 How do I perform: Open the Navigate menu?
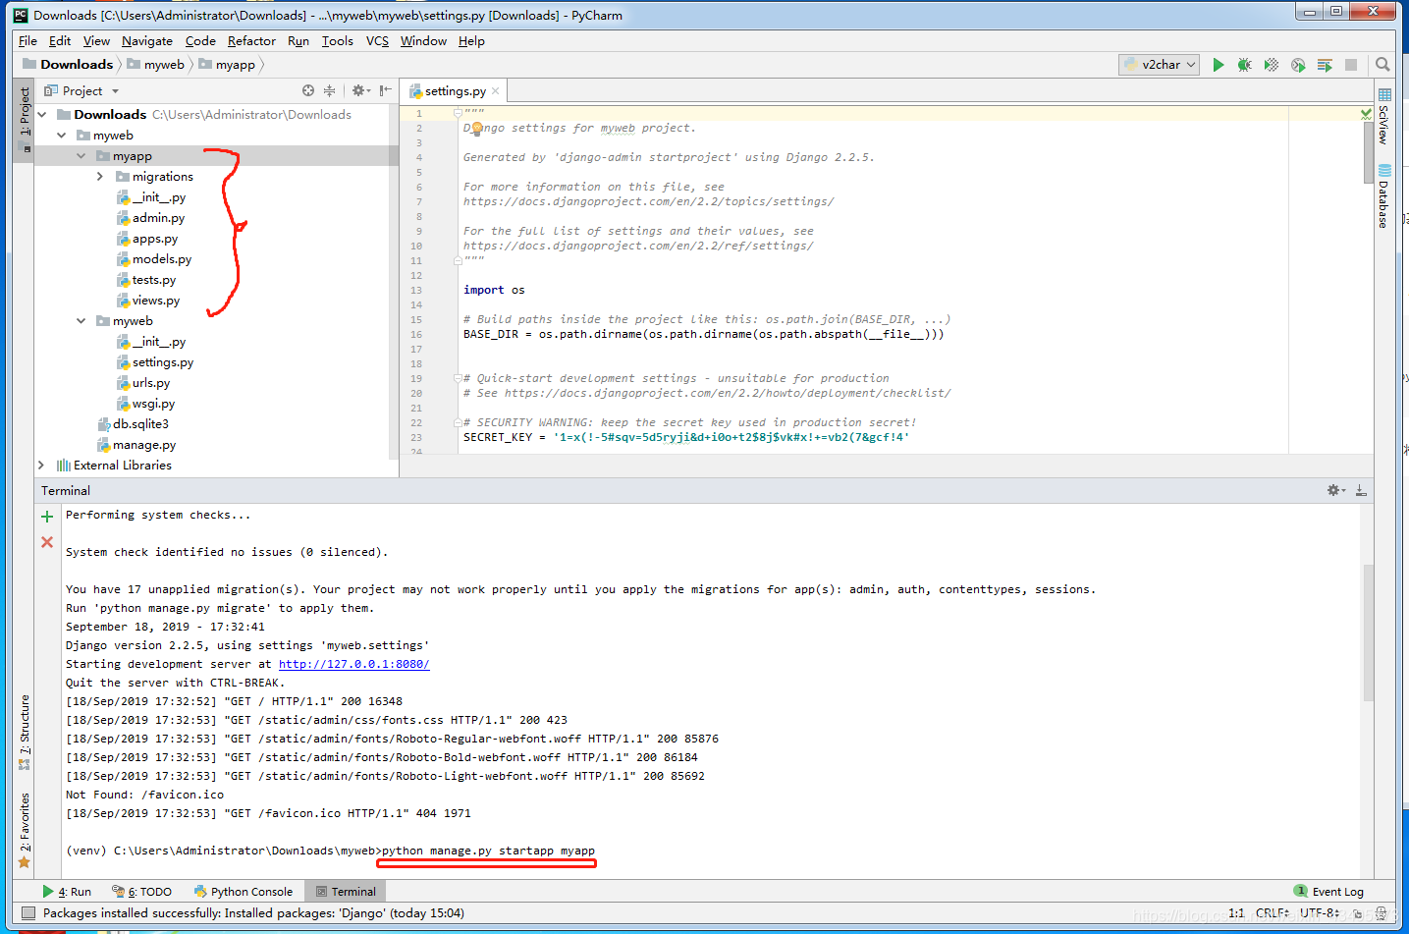(147, 41)
